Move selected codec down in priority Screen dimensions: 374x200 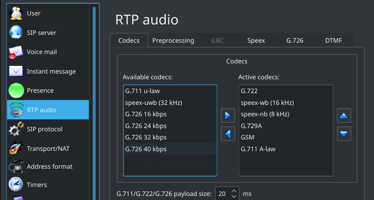click(x=344, y=134)
